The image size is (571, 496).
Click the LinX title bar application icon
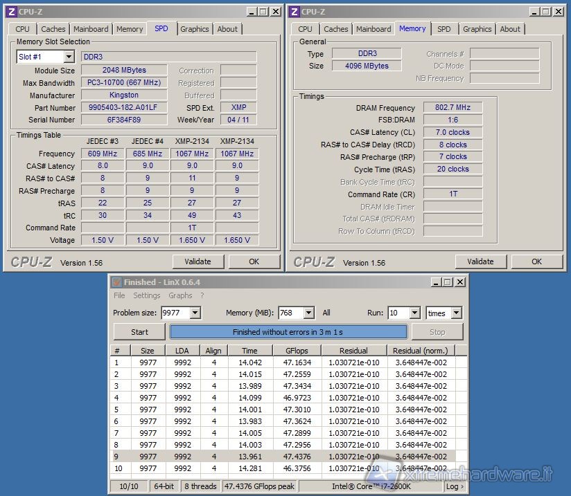(x=116, y=282)
